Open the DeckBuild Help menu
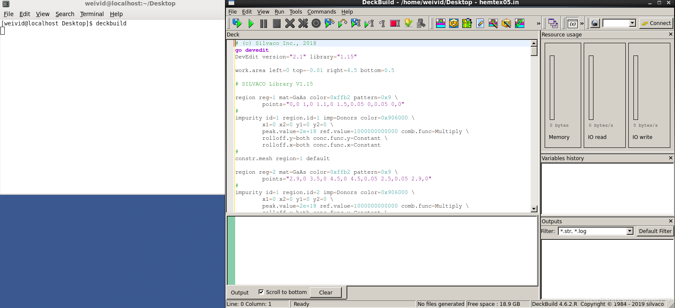 [x=347, y=12]
